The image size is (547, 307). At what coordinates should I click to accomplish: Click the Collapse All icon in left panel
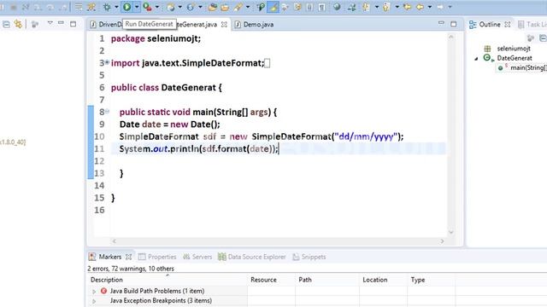(x=6, y=24)
